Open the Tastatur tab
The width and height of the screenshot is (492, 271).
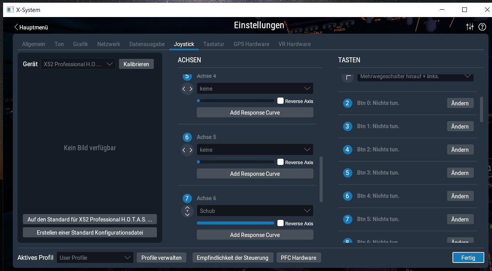coord(213,44)
